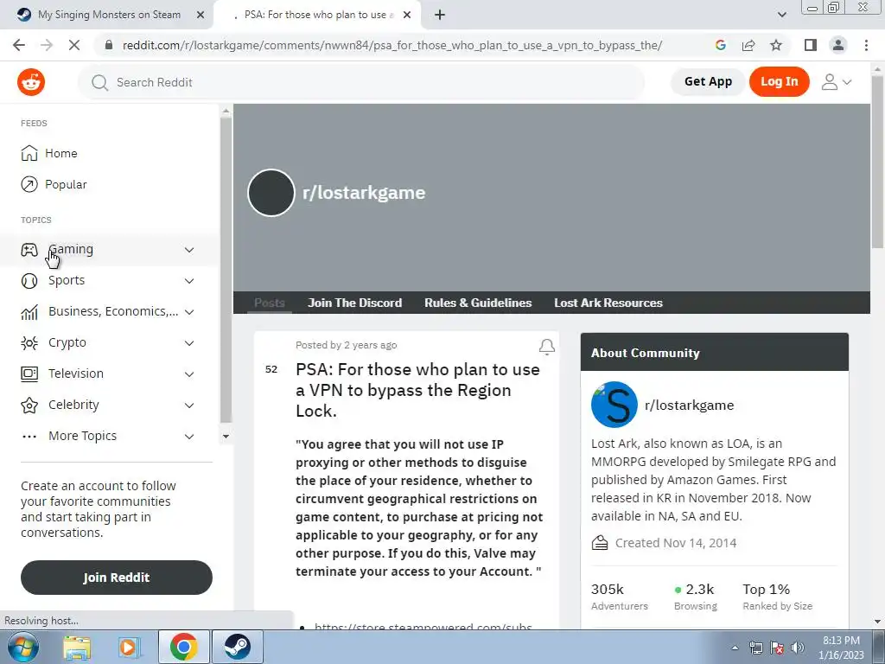Click the More Topics ellipsis icon
This screenshot has width=885, height=664.
(x=29, y=436)
